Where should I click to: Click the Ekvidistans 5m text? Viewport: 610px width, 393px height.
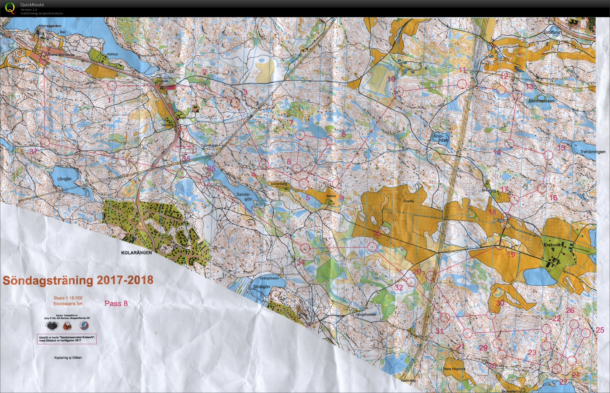point(68,304)
